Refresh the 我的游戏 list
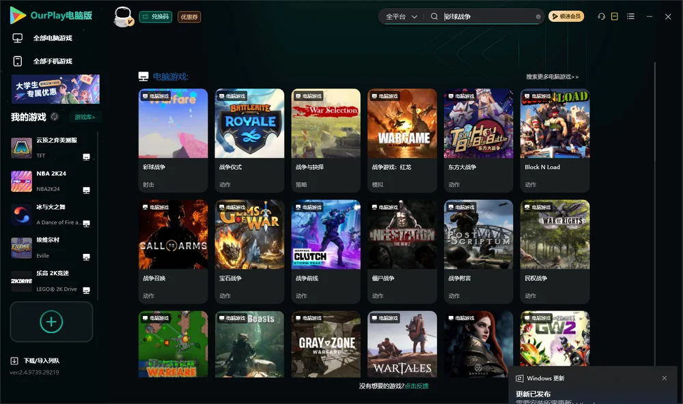The image size is (683, 404). coord(55,117)
